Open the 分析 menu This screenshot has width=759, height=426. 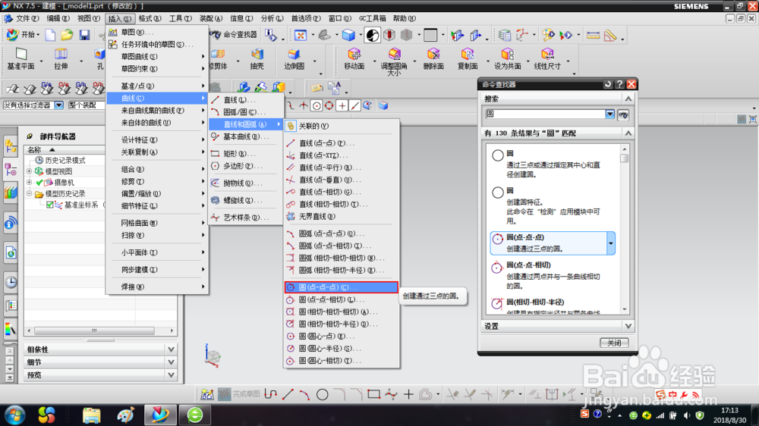(272, 18)
